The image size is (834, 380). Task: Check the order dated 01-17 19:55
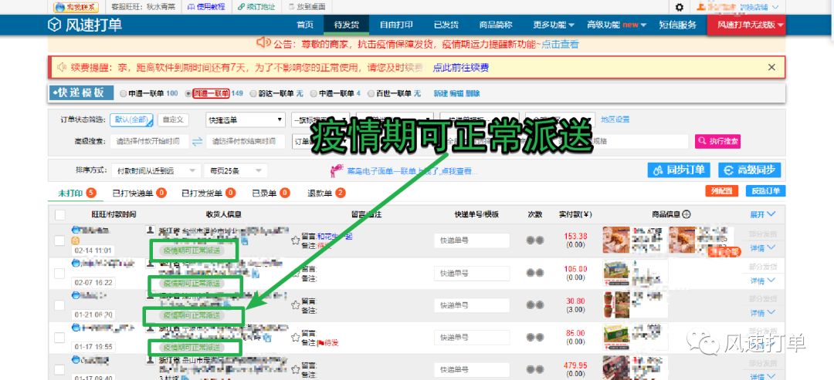[60, 338]
